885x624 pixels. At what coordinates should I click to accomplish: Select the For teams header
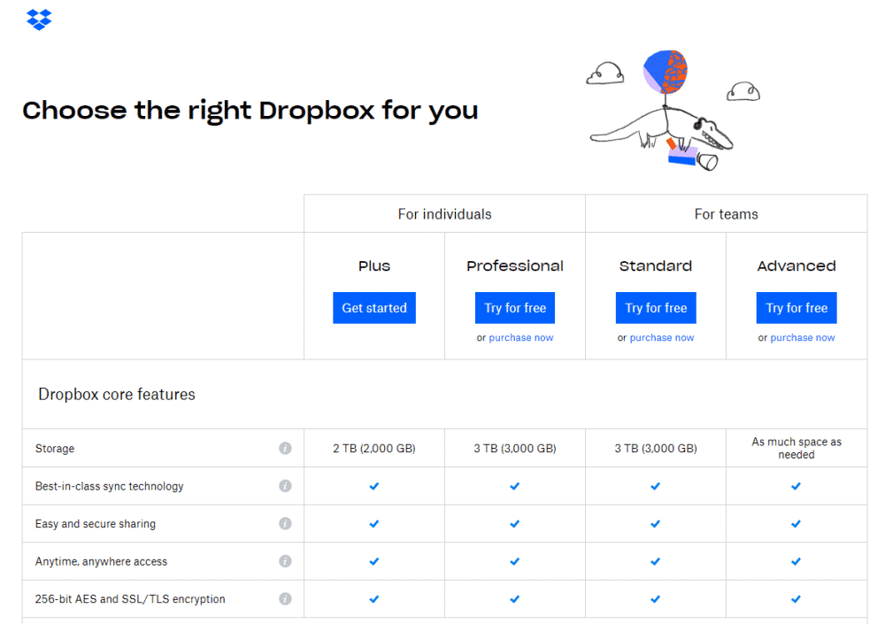tap(727, 214)
